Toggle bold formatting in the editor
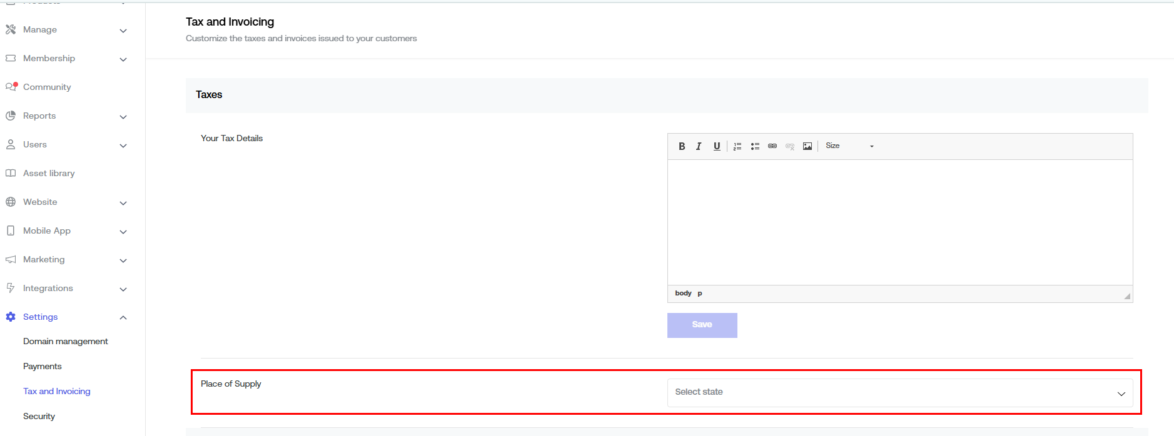Image resolution: width=1174 pixels, height=436 pixels. pos(682,146)
